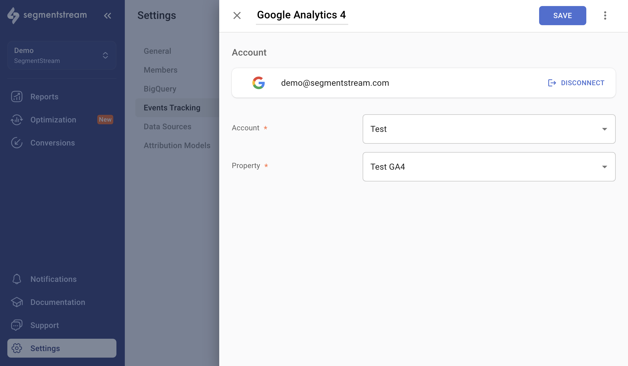Viewport: 628px width, 366px height.
Task: Go to the Conversions icon
Action: pyautogui.click(x=17, y=143)
